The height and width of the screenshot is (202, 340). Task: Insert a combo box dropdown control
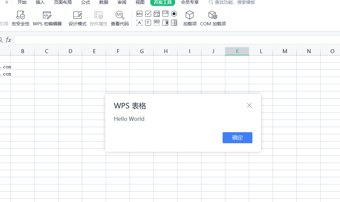[x=165, y=13]
